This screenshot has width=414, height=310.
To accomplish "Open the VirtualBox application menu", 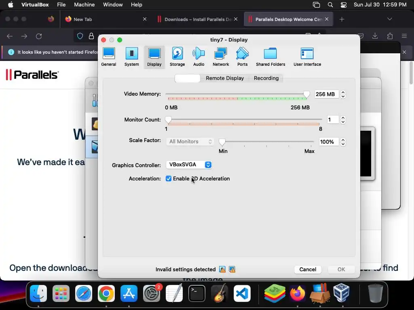I will 35,5.
